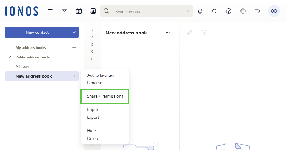Open the hamburger navigation menu
The width and height of the screenshot is (286, 150).
[x=50, y=11]
